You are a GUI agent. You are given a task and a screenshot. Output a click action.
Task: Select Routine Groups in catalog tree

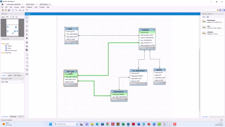(x=12, y=50)
